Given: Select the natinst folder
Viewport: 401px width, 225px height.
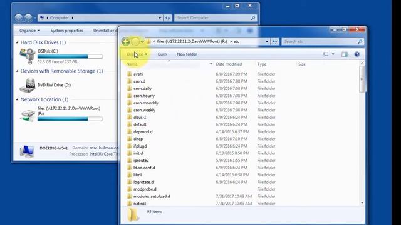Looking at the screenshot, I should click(140, 204).
